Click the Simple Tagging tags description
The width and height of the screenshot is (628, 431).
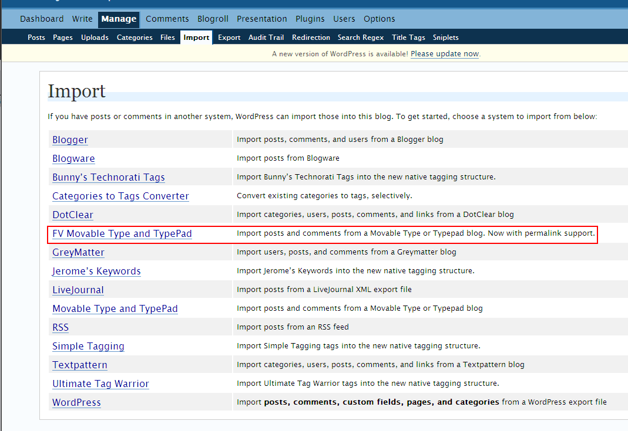(x=358, y=345)
